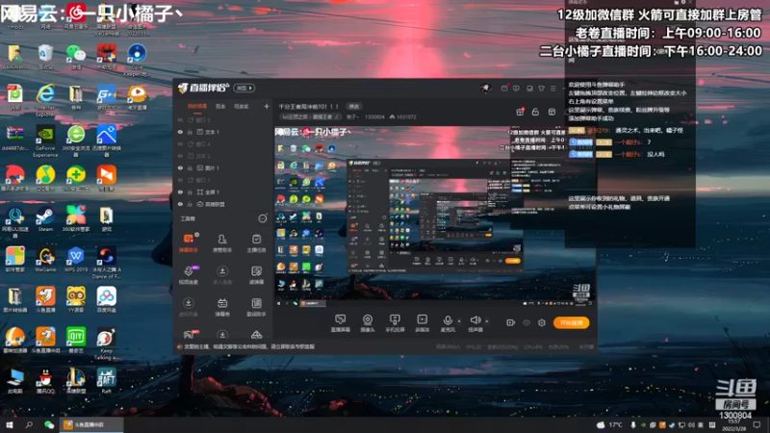Show the hidden 窗口 2 source

click(x=180, y=119)
